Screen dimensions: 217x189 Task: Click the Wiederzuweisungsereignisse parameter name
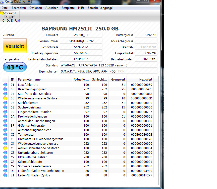pyautogui.click(x=38, y=143)
